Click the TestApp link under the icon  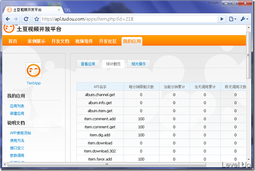pyautogui.click(x=34, y=83)
